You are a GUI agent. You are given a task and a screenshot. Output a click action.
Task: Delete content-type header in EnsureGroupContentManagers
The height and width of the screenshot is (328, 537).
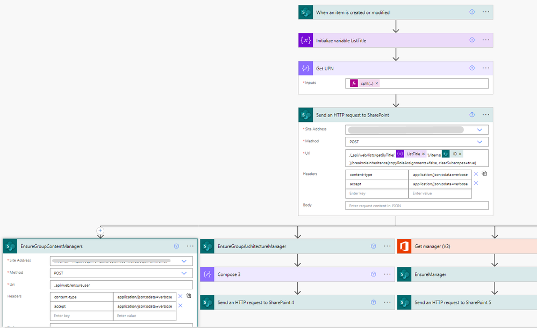pos(180,296)
